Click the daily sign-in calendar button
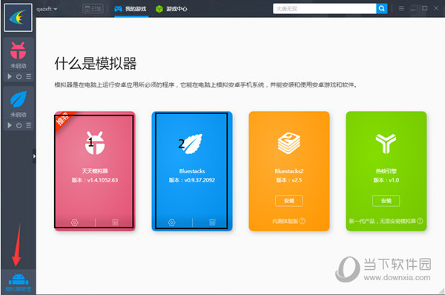This screenshot has width=445, height=295. pyautogui.click(x=93, y=9)
